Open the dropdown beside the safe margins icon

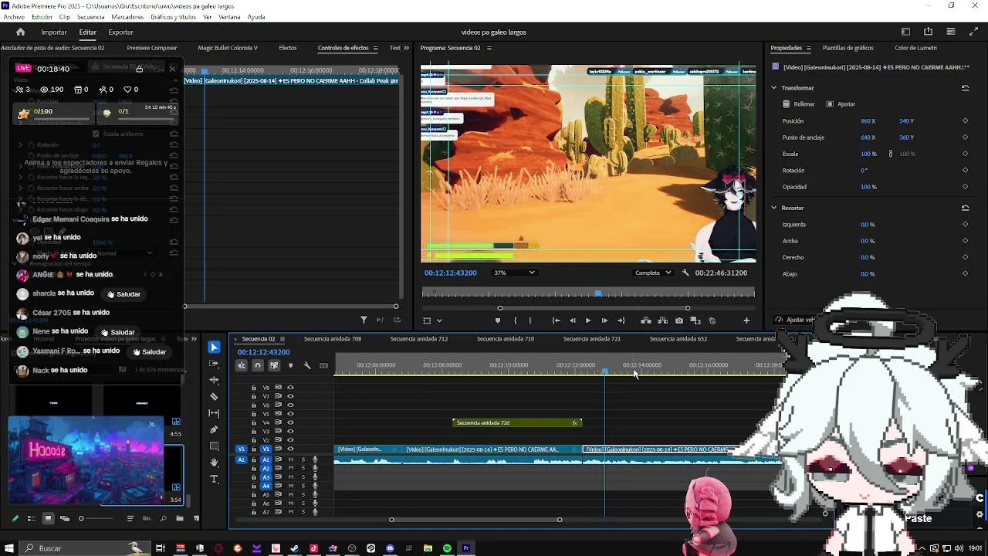click(439, 320)
